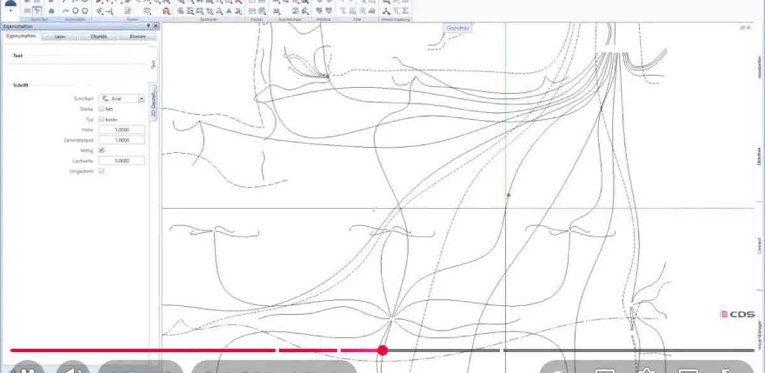Select the Grundriss view tab

point(458,28)
